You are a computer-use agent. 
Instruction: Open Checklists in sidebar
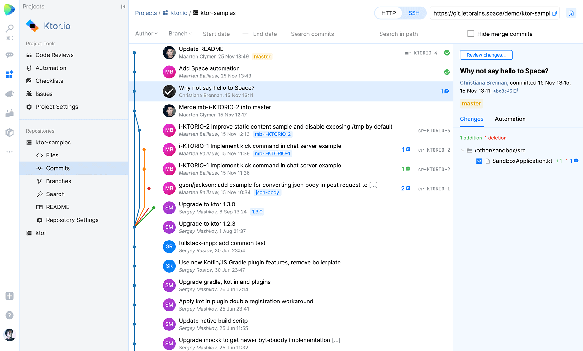49,81
